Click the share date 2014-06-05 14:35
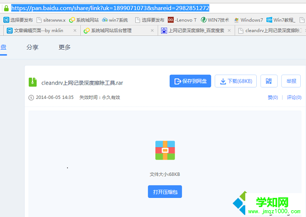 click(55, 98)
